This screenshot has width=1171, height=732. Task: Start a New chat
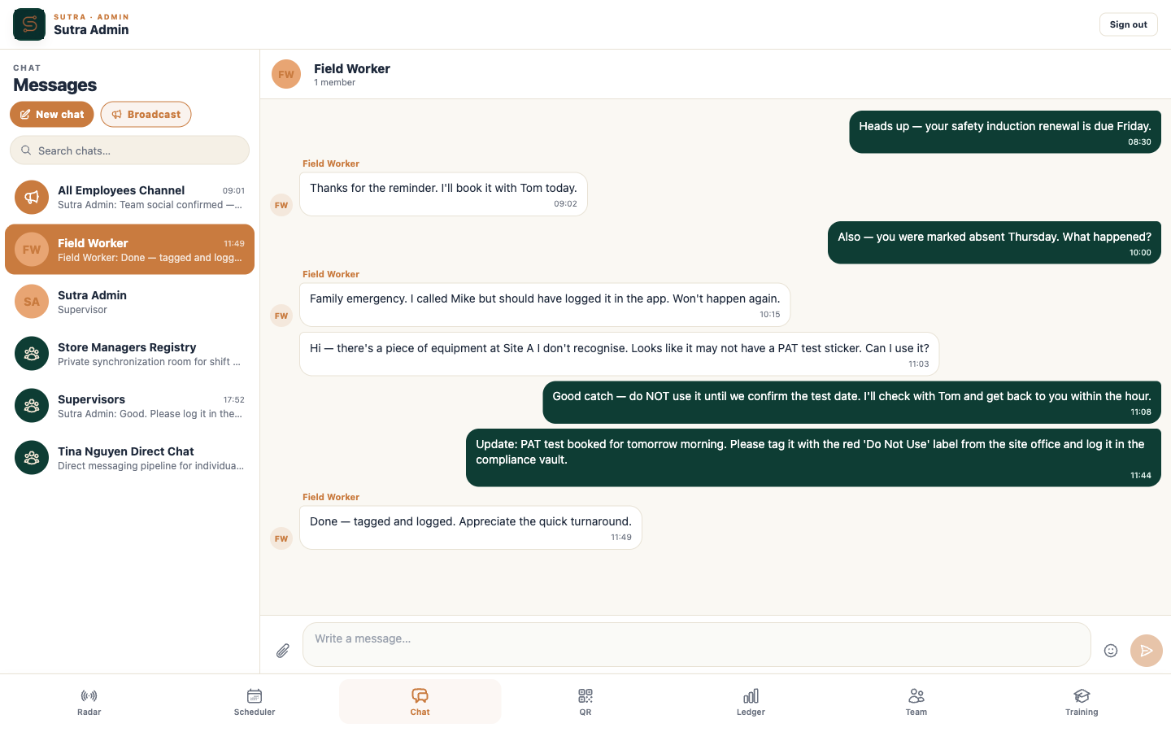pyautogui.click(x=52, y=115)
